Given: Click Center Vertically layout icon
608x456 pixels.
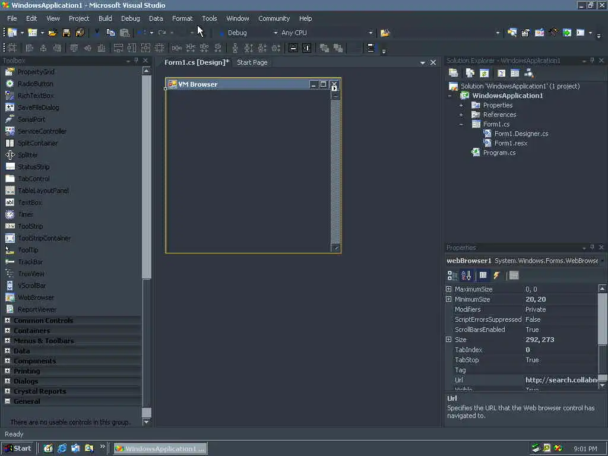Looking at the screenshot, I should tap(307, 48).
